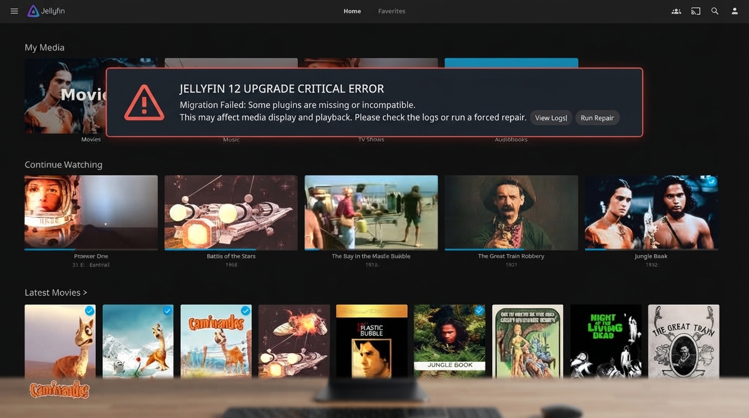Click the Continue Watching section heading
This screenshot has width=749, height=418.
coord(63,165)
